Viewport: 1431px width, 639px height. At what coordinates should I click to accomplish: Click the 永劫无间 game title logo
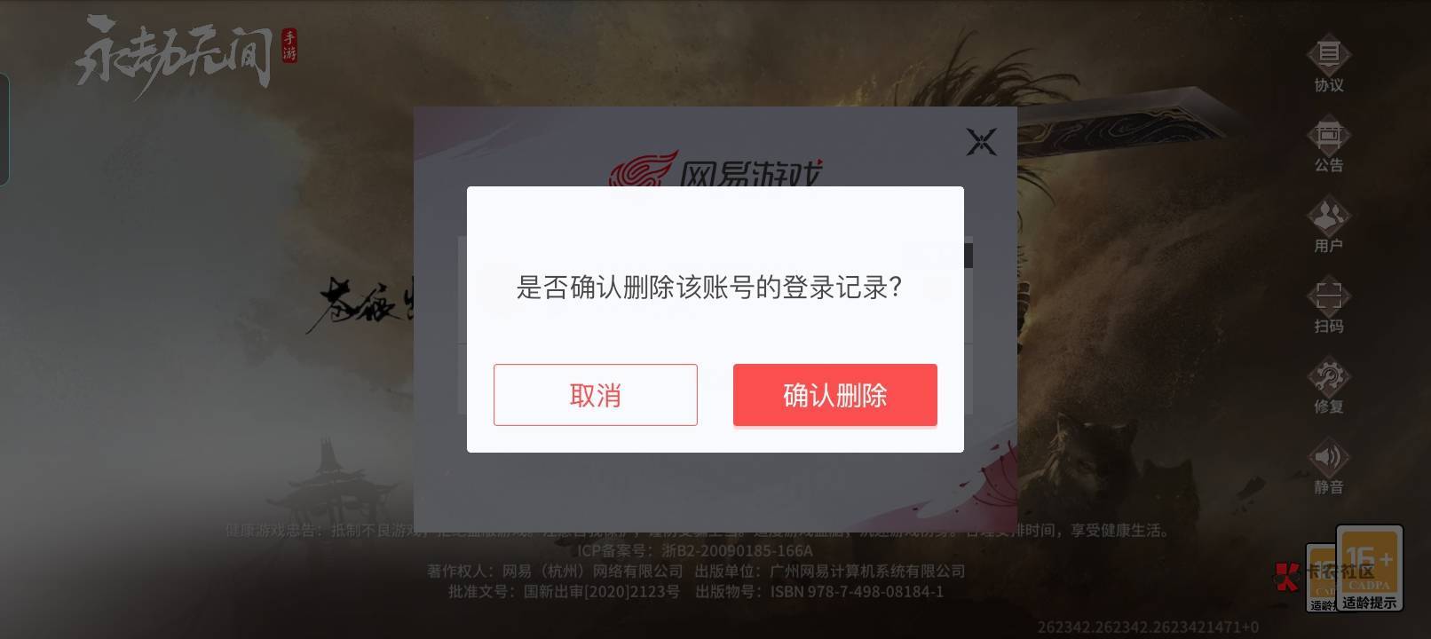pyautogui.click(x=174, y=51)
